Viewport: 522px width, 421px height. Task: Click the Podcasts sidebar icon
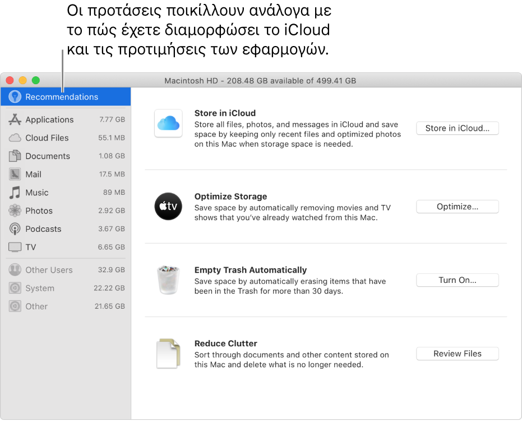[15, 229]
